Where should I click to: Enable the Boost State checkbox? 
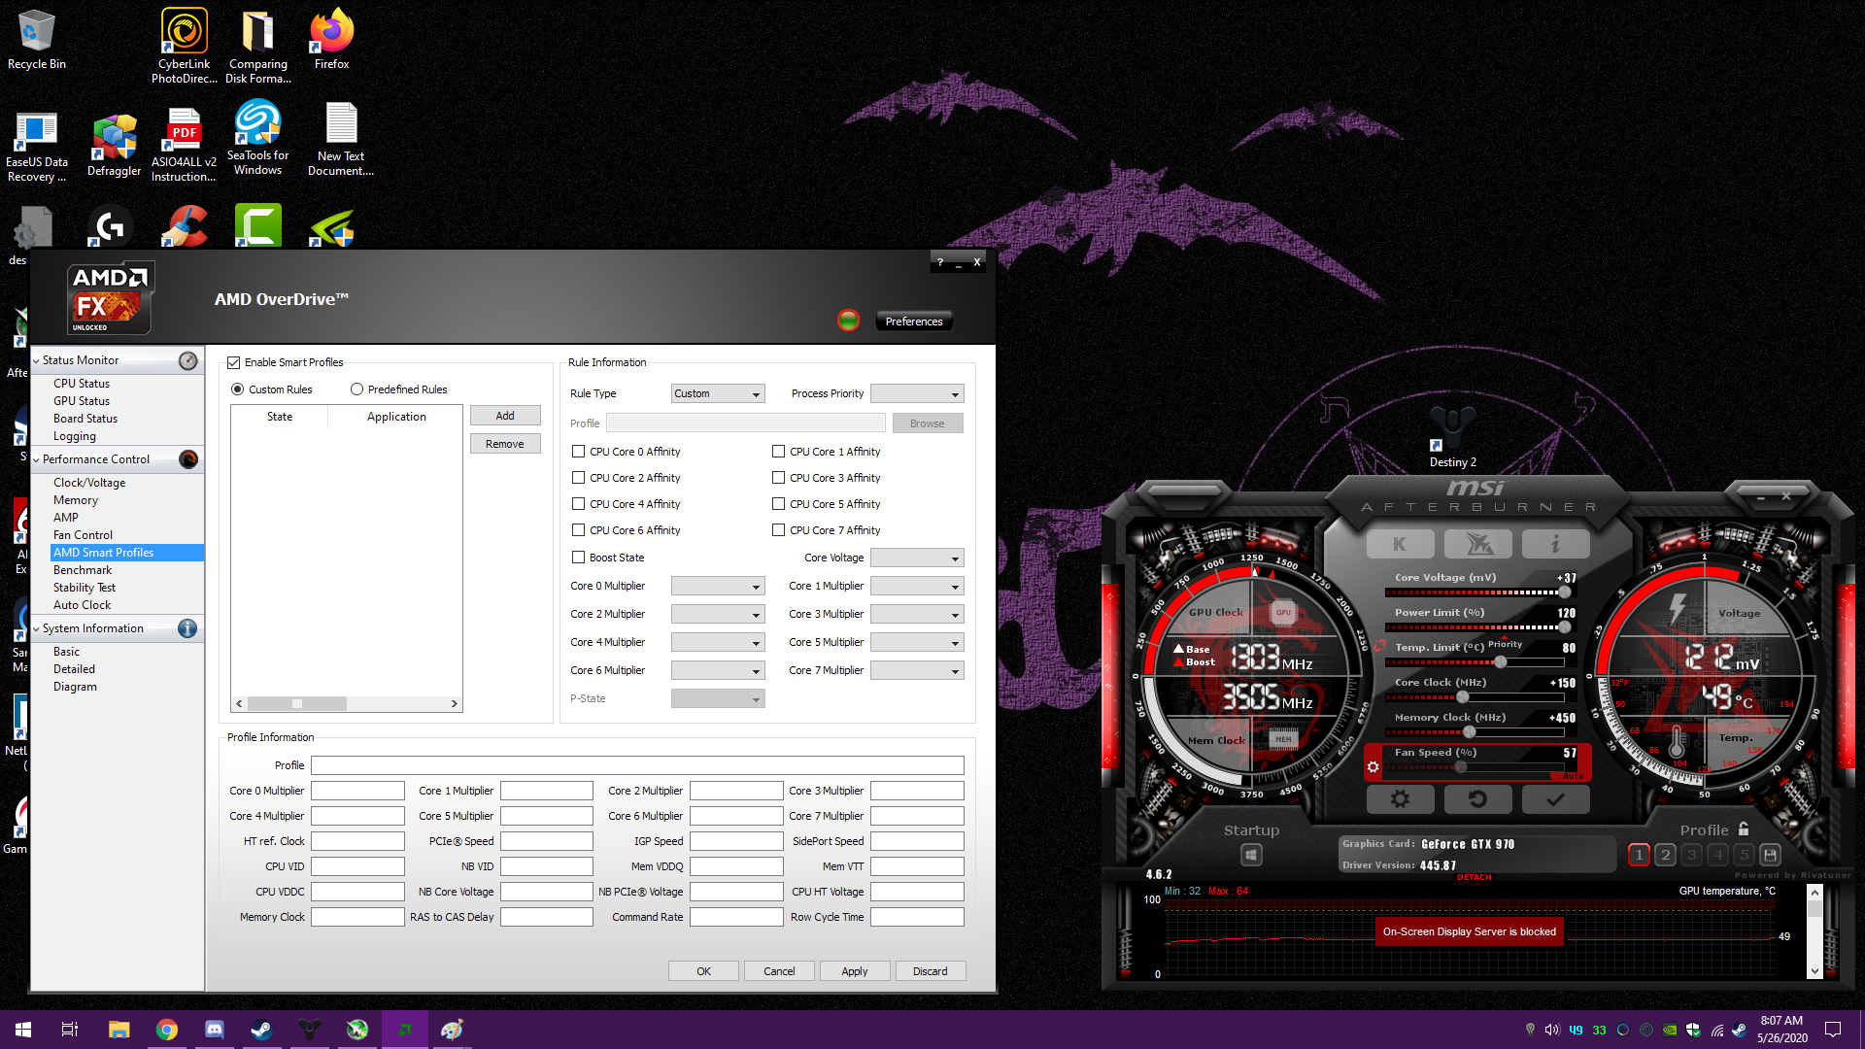tap(579, 558)
